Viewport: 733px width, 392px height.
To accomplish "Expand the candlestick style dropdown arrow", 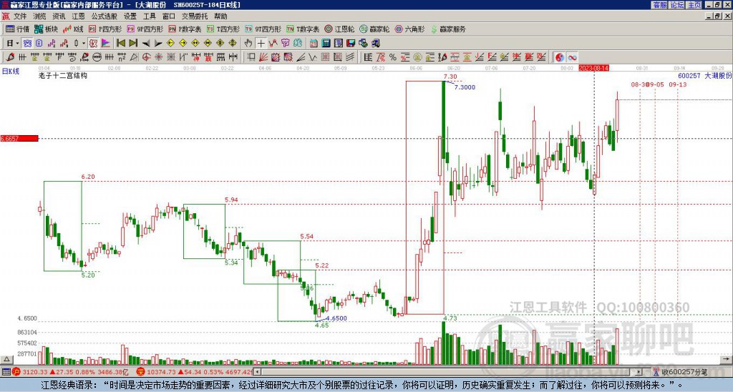I will click(84, 44).
